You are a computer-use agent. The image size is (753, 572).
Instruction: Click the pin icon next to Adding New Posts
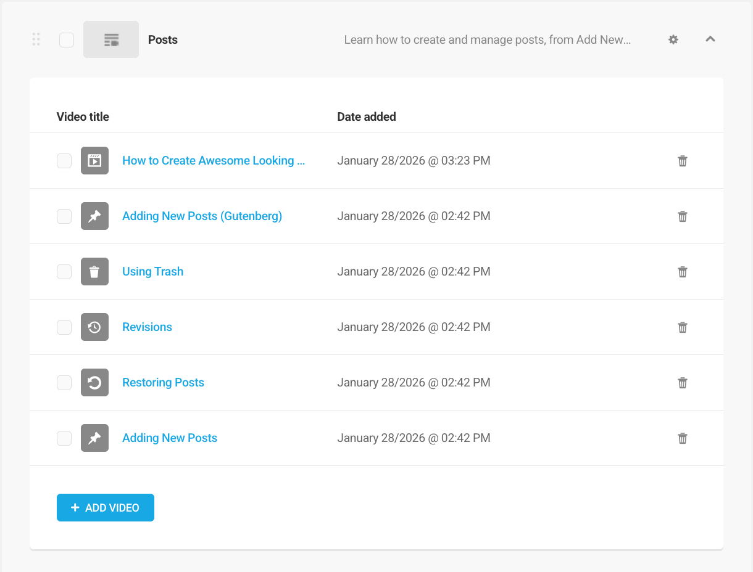pos(94,438)
